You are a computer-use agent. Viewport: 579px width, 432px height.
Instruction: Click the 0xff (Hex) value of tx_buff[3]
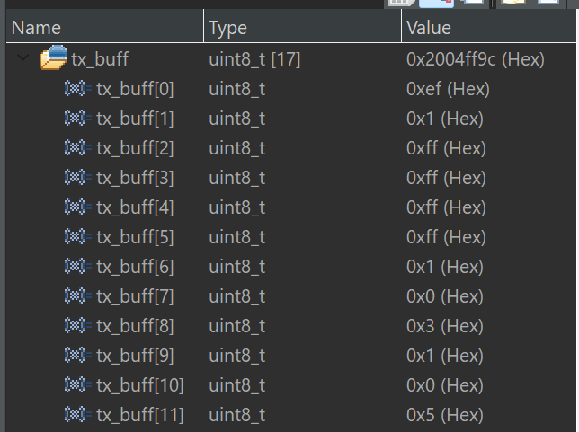446,178
